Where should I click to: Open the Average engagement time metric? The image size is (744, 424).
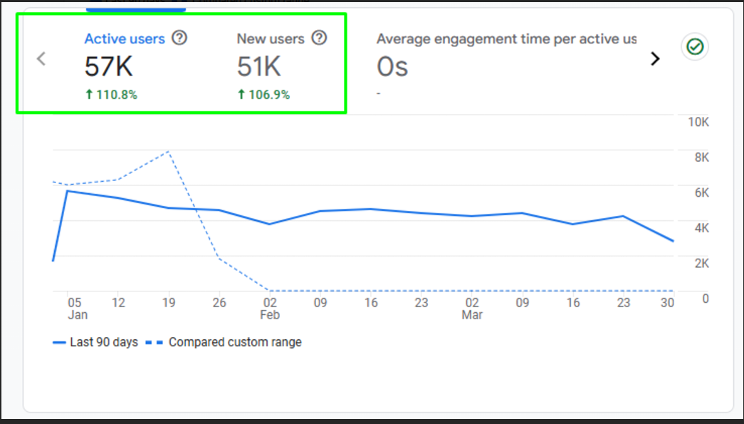[x=505, y=39]
